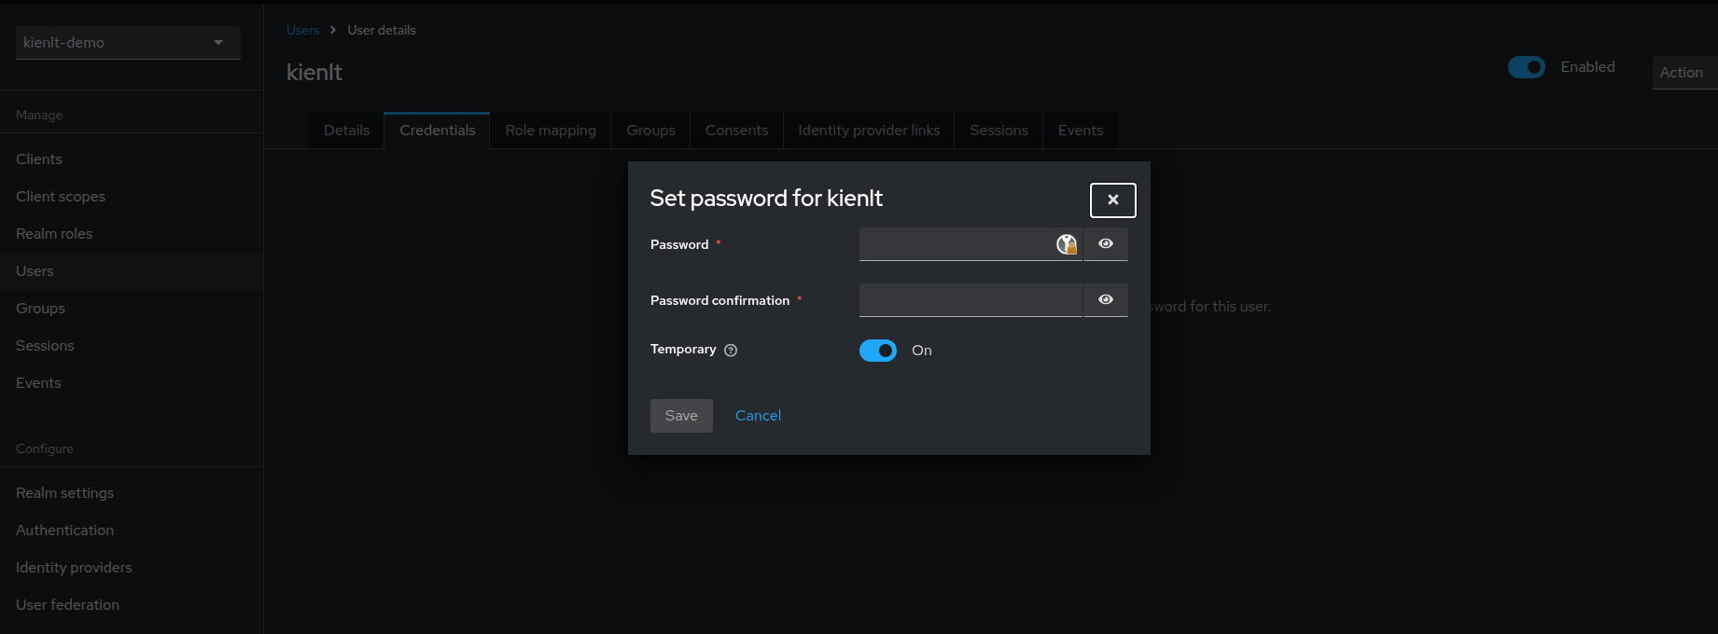Cancel setting the password
Viewport: 1718px width, 634px height.
[757, 415]
